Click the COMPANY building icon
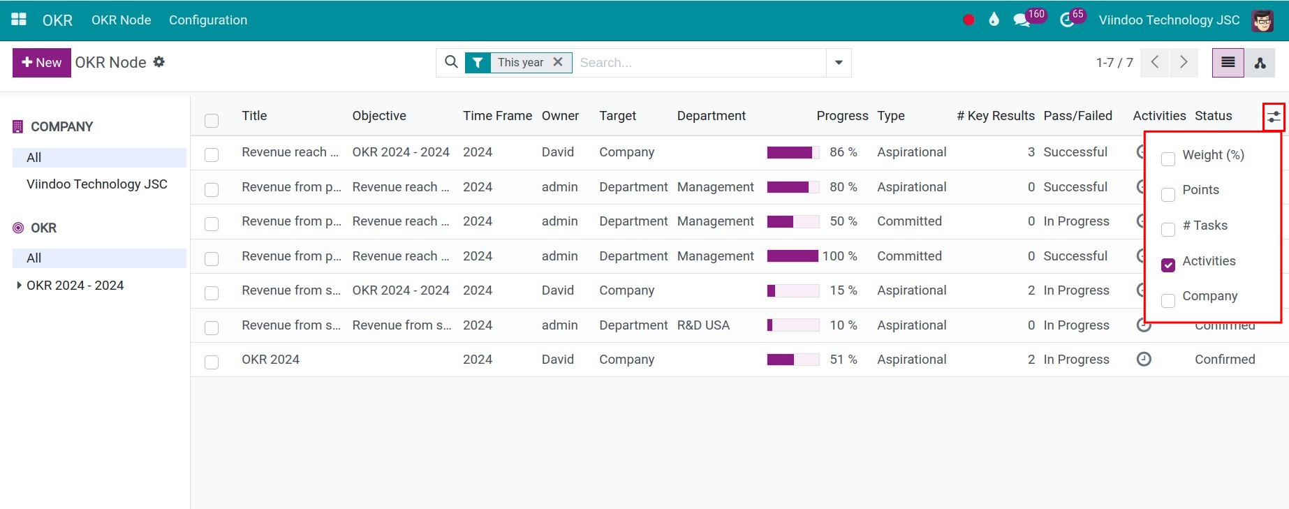 point(18,126)
